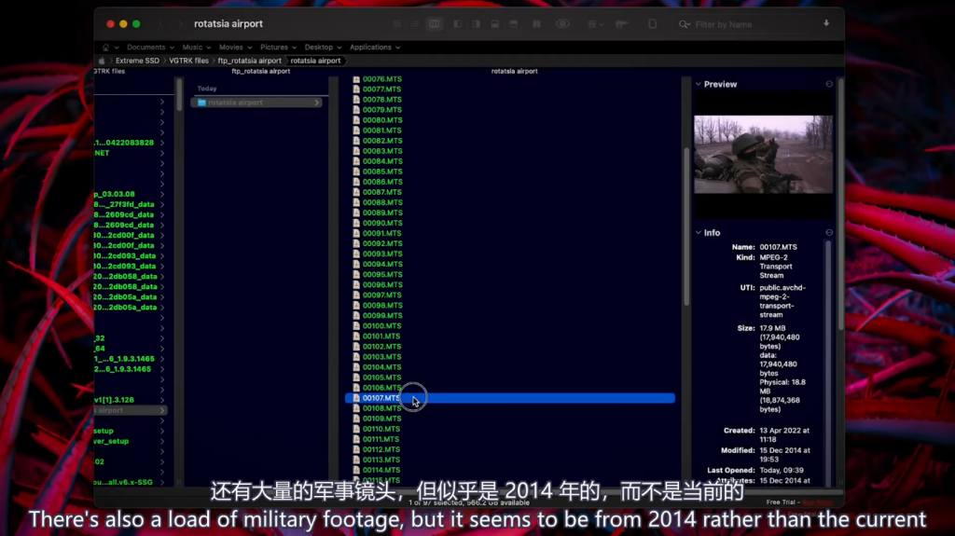Open the Music favorites menu
The image size is (955, 536).
(x=197, y=47)
